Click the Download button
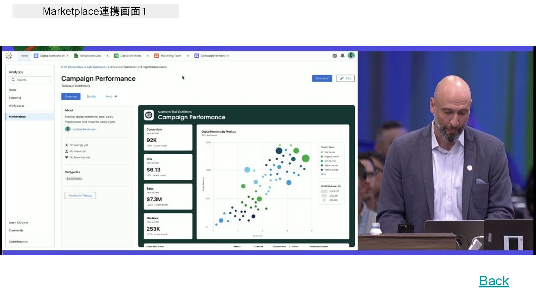The image size is (536, 301). click(322, 78)
